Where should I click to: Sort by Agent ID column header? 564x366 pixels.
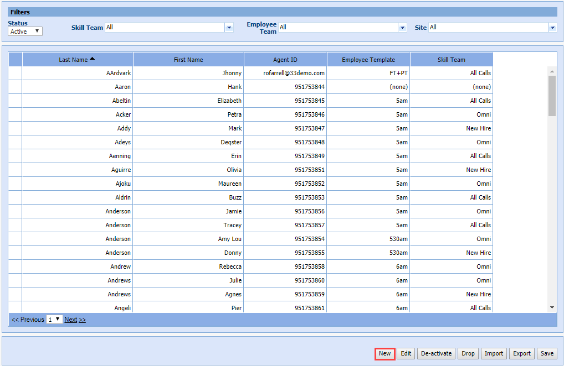285,60
